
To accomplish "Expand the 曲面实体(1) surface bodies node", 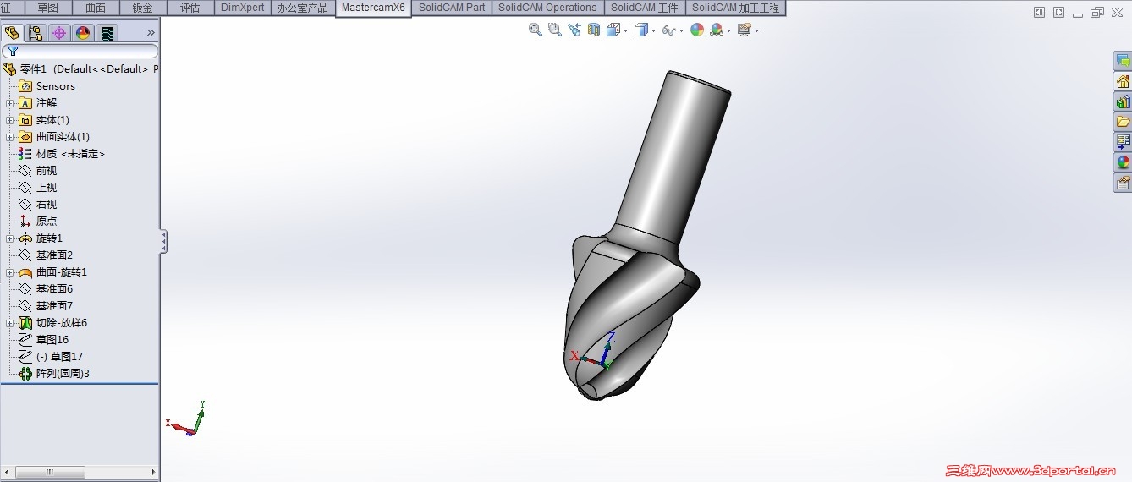I will [10, 137].
